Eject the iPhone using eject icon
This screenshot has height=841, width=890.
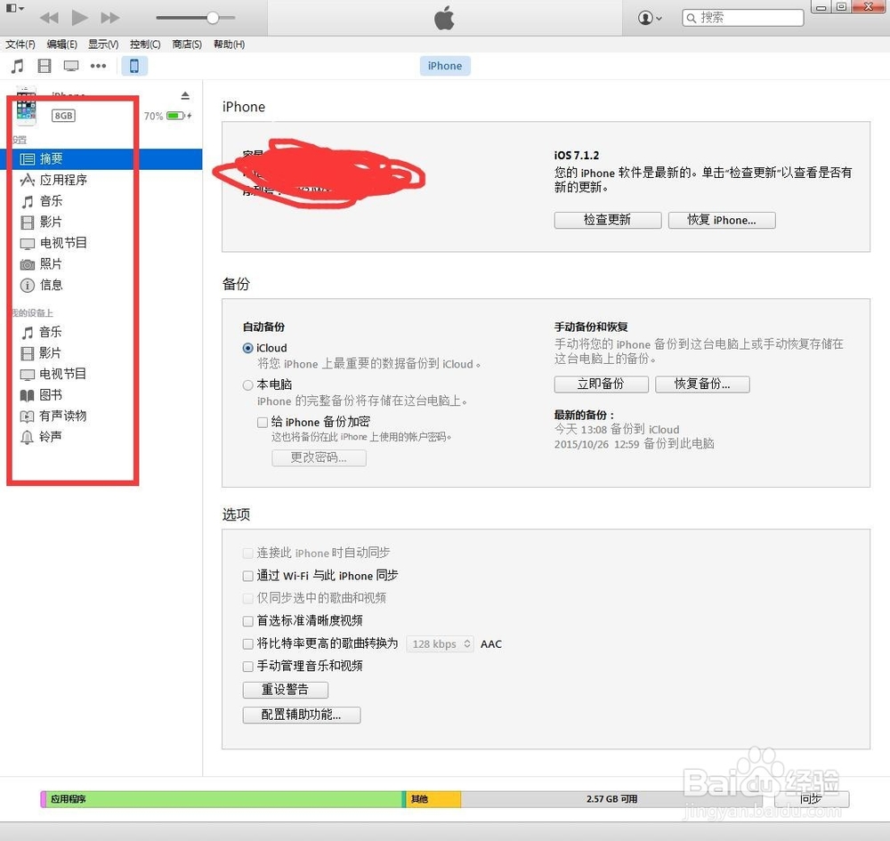185,95
